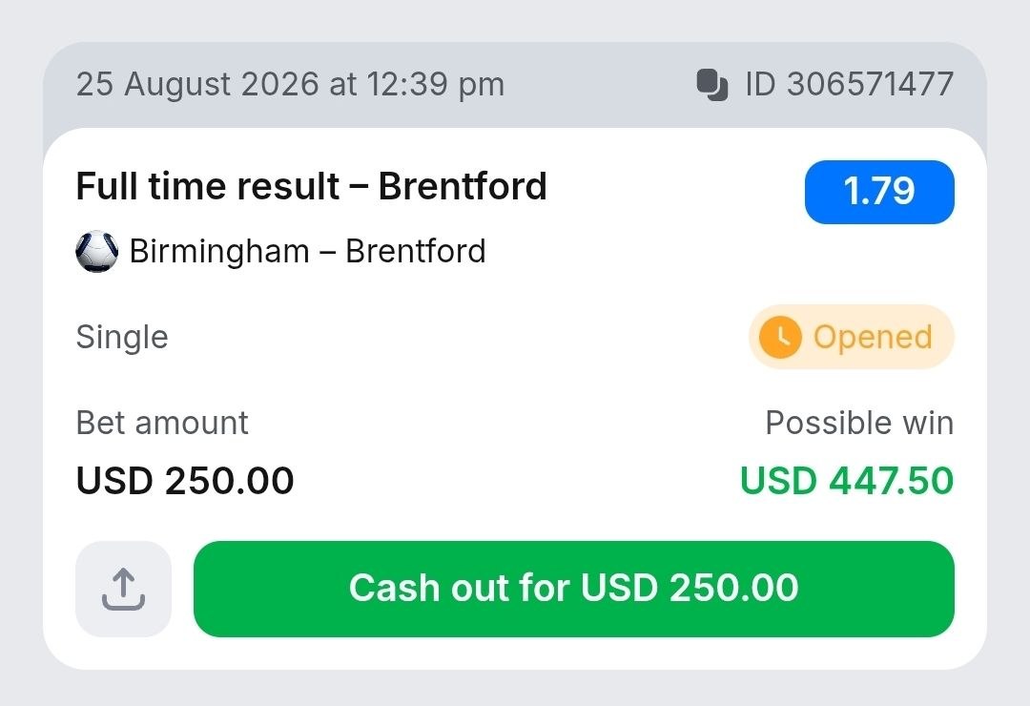
Task: Copy the bet ID using copy icon
Action: (x=712, y=85)
